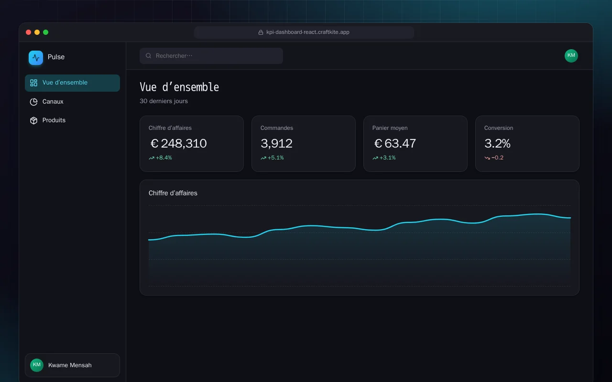This screenshot has width=612, height=382.
Task: Click the +8.4% change text
Action: (164, 158)
